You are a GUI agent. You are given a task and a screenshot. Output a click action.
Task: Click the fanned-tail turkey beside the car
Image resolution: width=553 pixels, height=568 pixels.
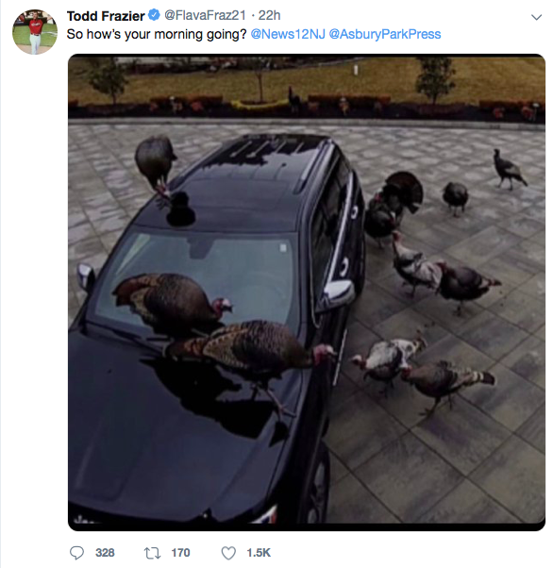394,207
